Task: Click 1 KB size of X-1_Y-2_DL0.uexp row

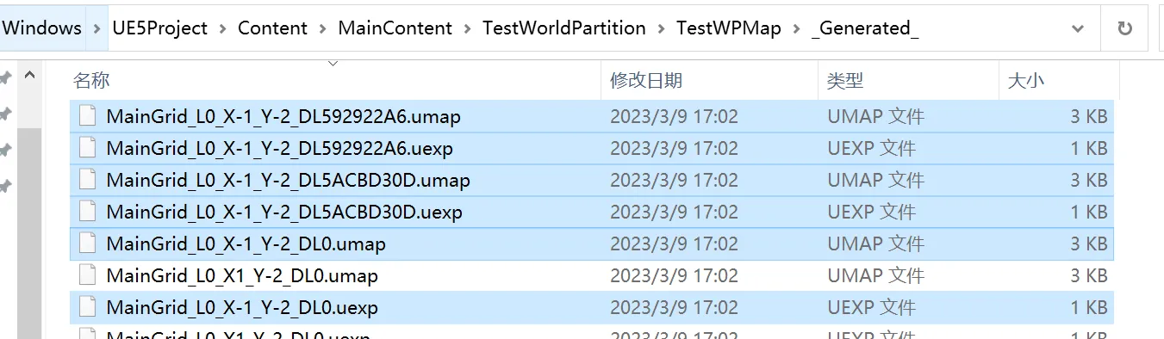Action: tap(1088, 307)
